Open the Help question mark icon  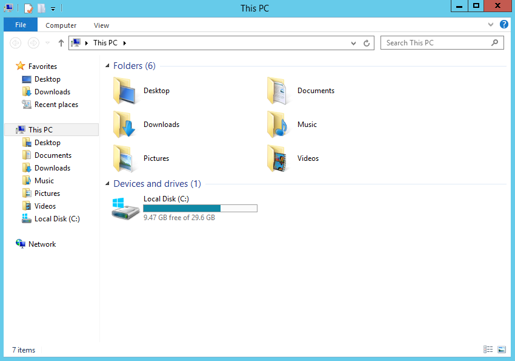point(504,24)
